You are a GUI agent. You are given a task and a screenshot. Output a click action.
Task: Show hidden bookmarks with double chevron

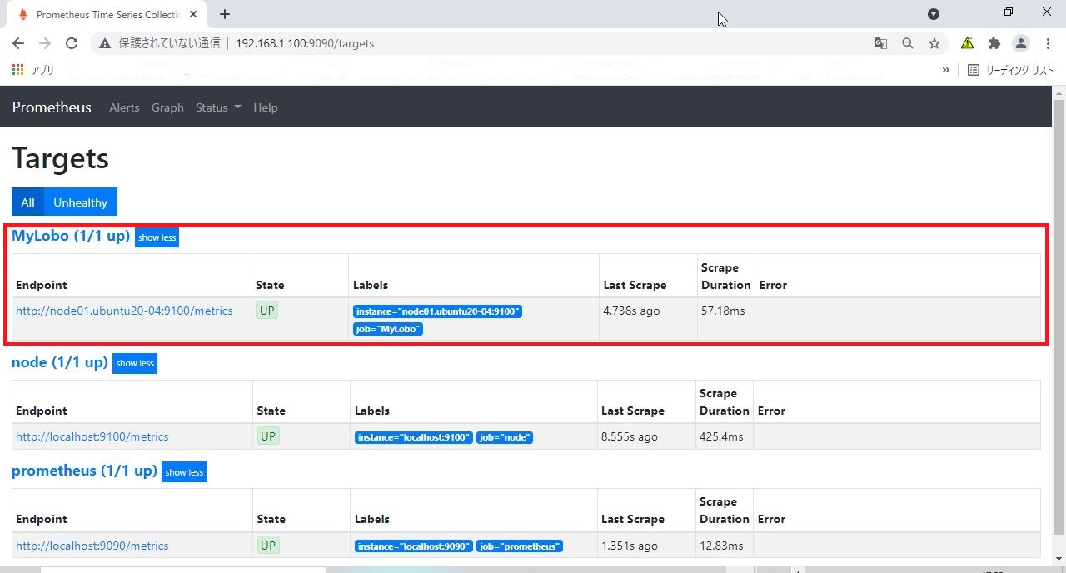pos(946,70)
